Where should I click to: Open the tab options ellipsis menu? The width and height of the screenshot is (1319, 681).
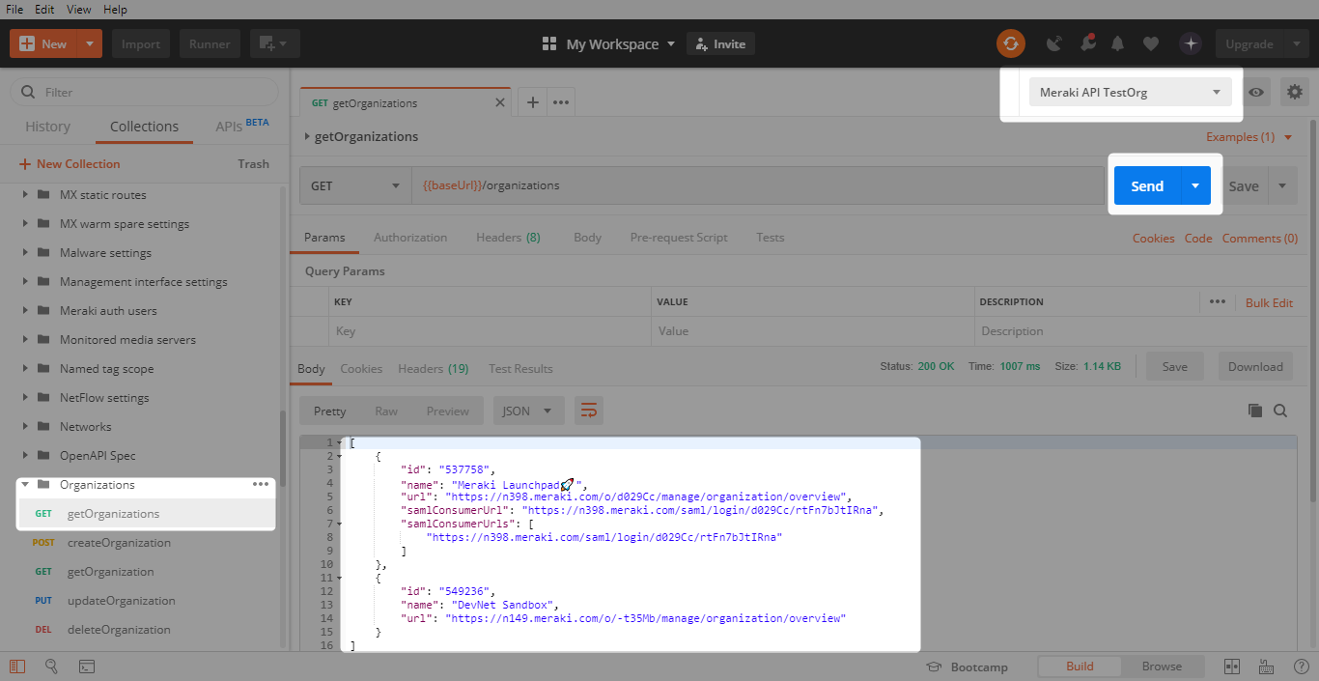[x=561, y=102]
